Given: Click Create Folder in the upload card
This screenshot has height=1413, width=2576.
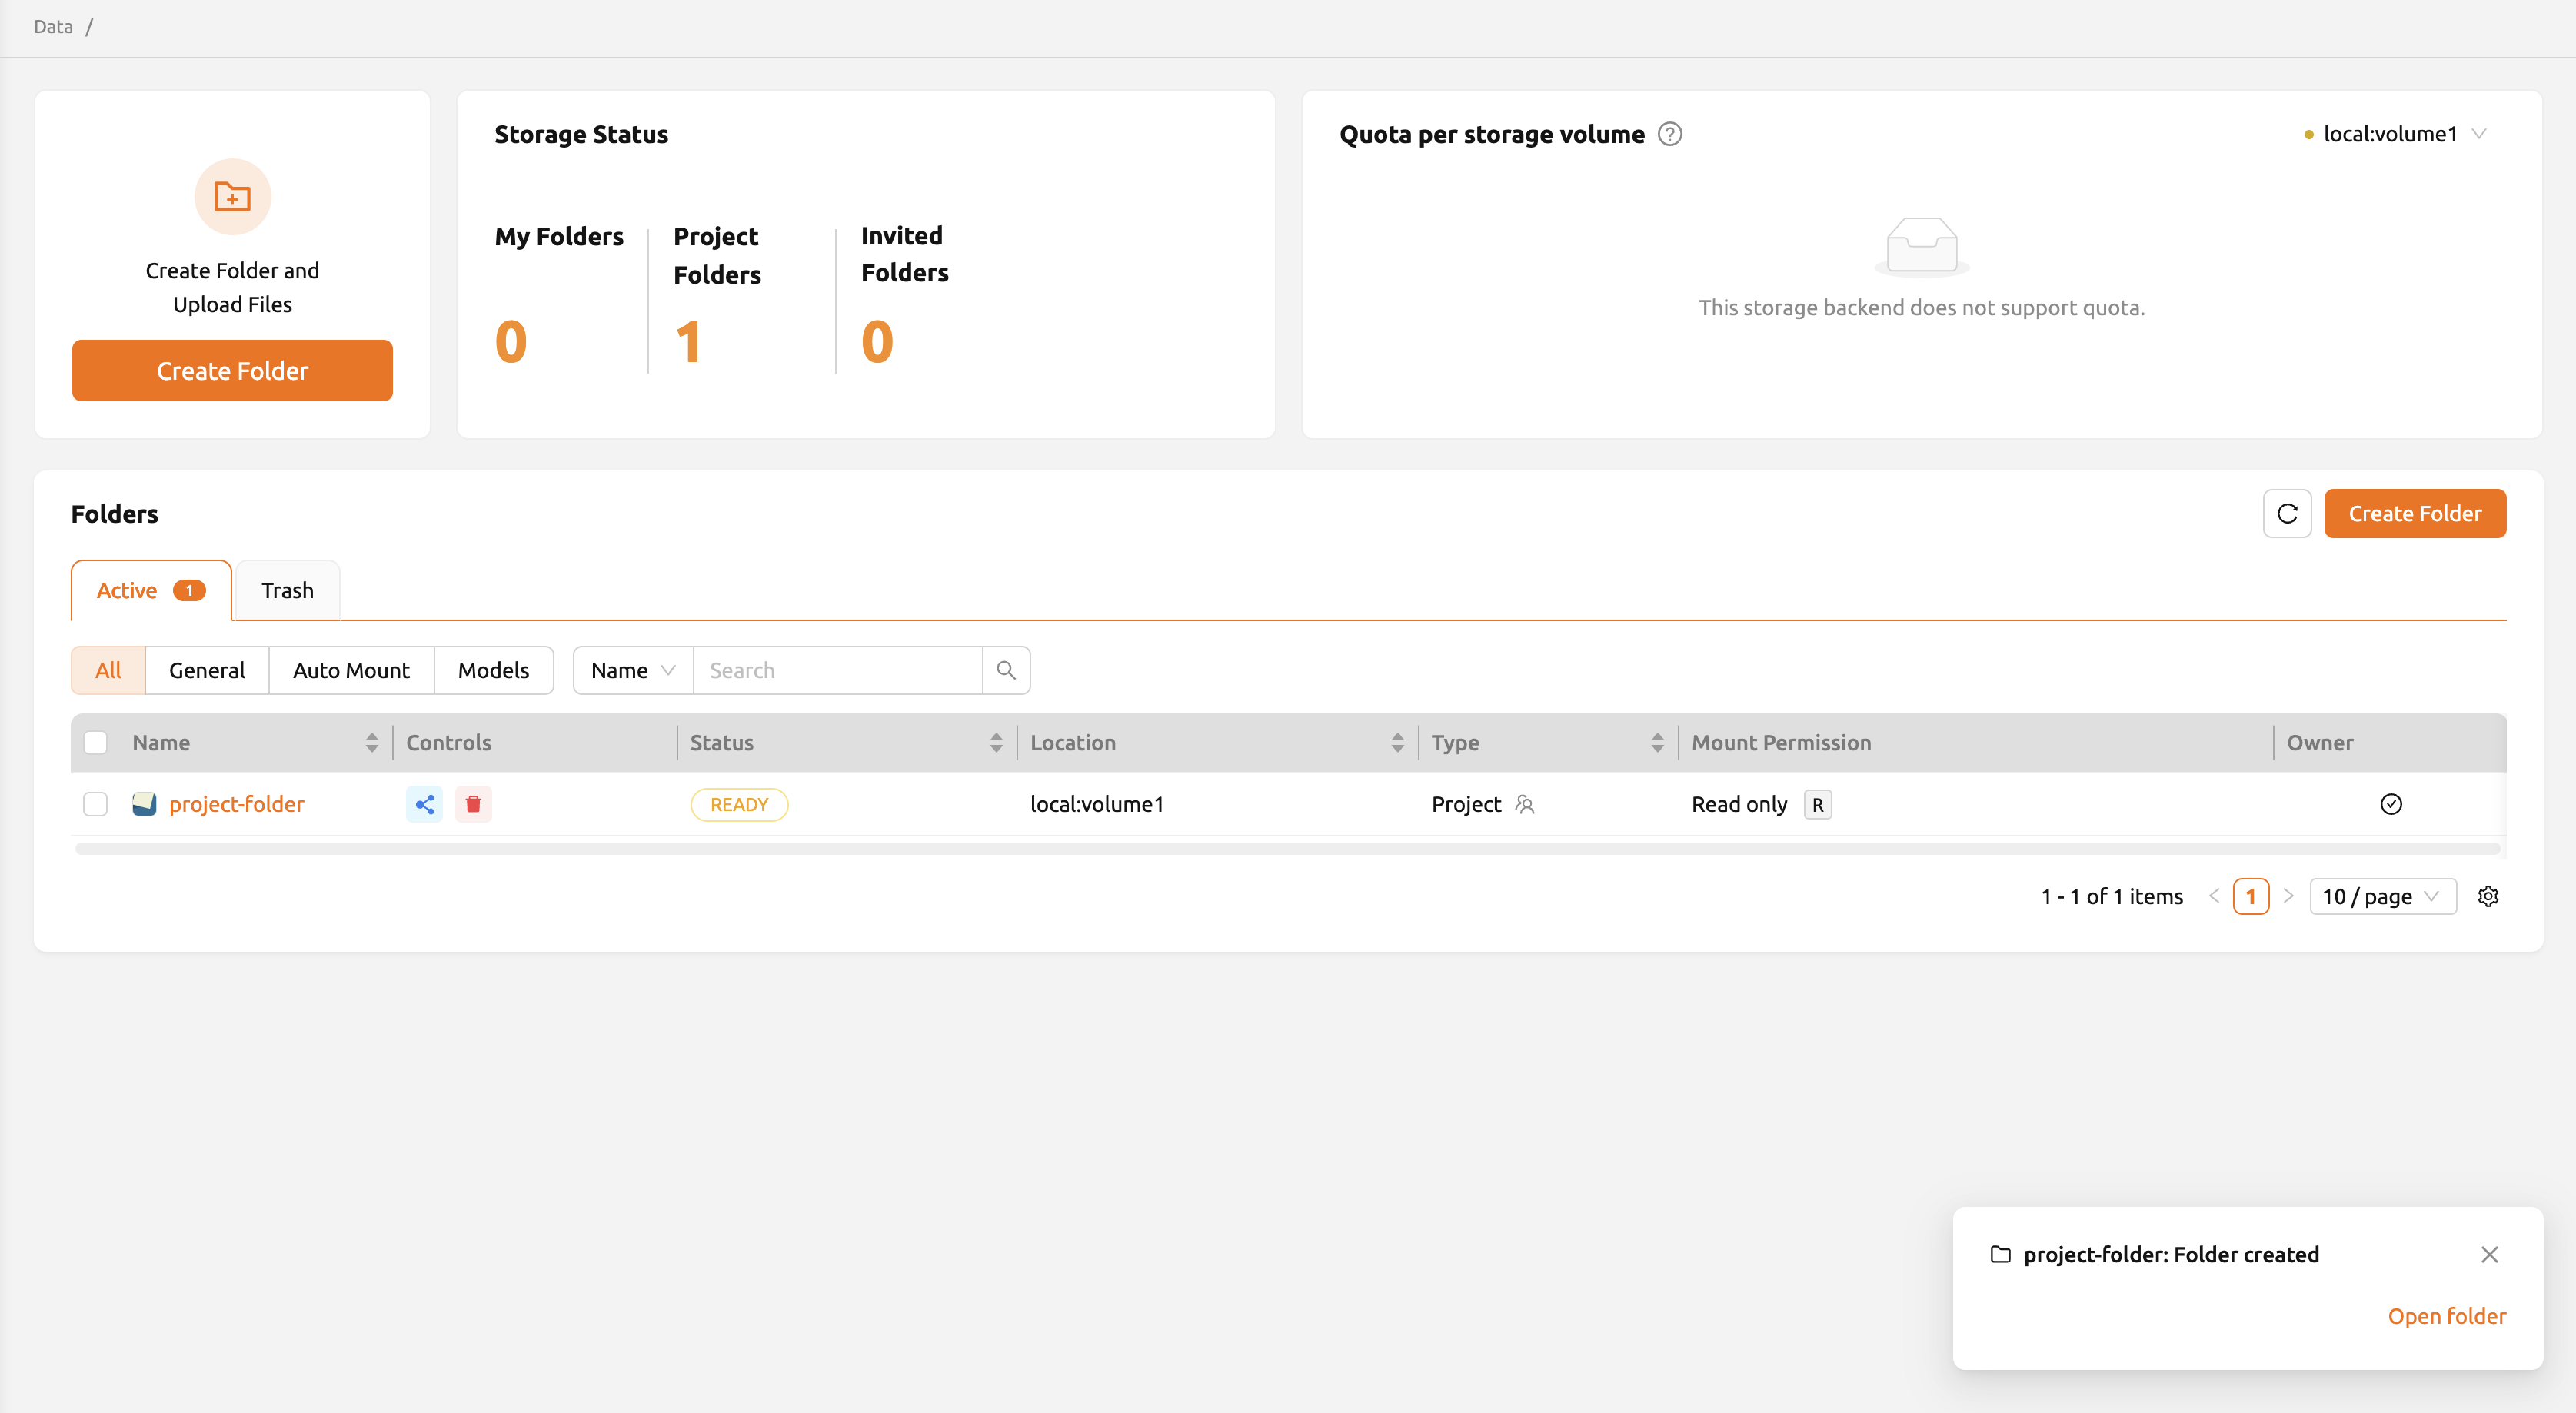Looking at the screenshot, I should [x=232, y=370].
